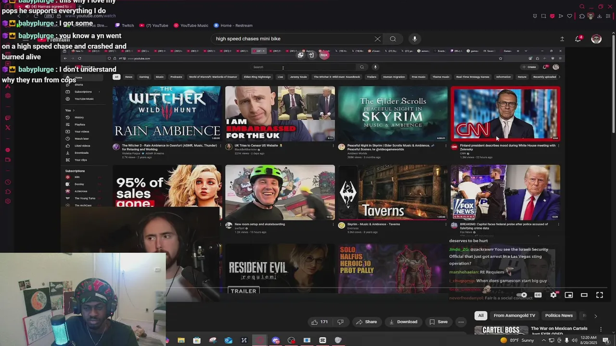Expand the You section in the streamed sidebar
This screenshot has width=616, height=346.
tap(69, 111)
